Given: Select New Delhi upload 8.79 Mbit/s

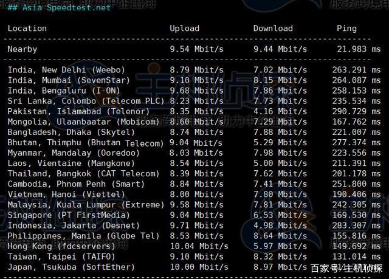Looking at the screenshot, I should point(196,70).
